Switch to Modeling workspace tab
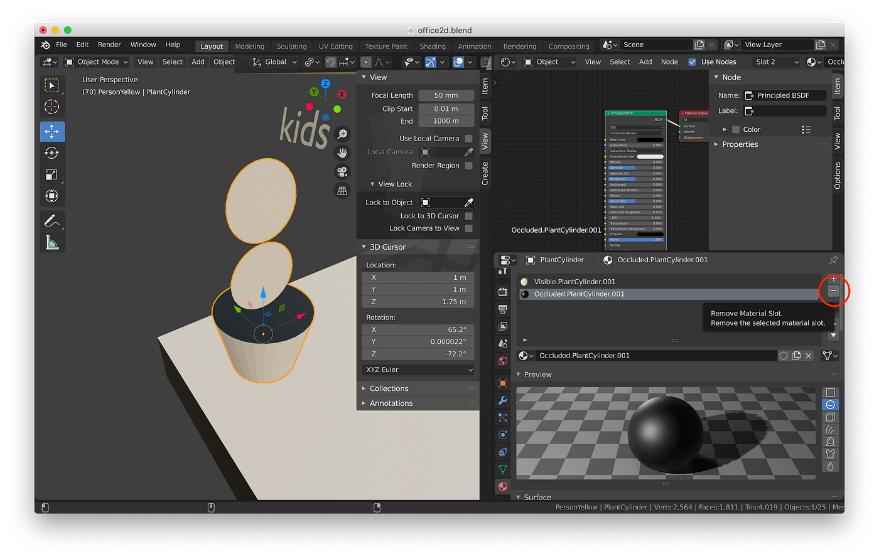The image size is (879, 559). [250, 46]
